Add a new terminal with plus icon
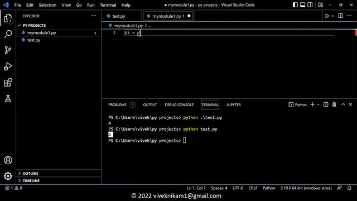This screenshot has width=357, height=201. coord(312,104)
